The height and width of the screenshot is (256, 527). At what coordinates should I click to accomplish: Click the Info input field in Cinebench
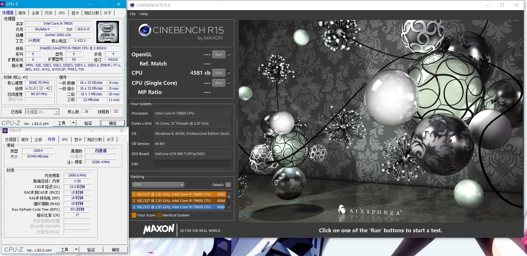(x=192, y=164)
